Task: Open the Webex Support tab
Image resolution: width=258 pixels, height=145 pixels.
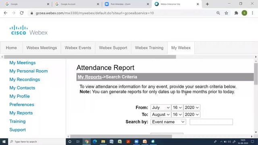Action: 113,48
